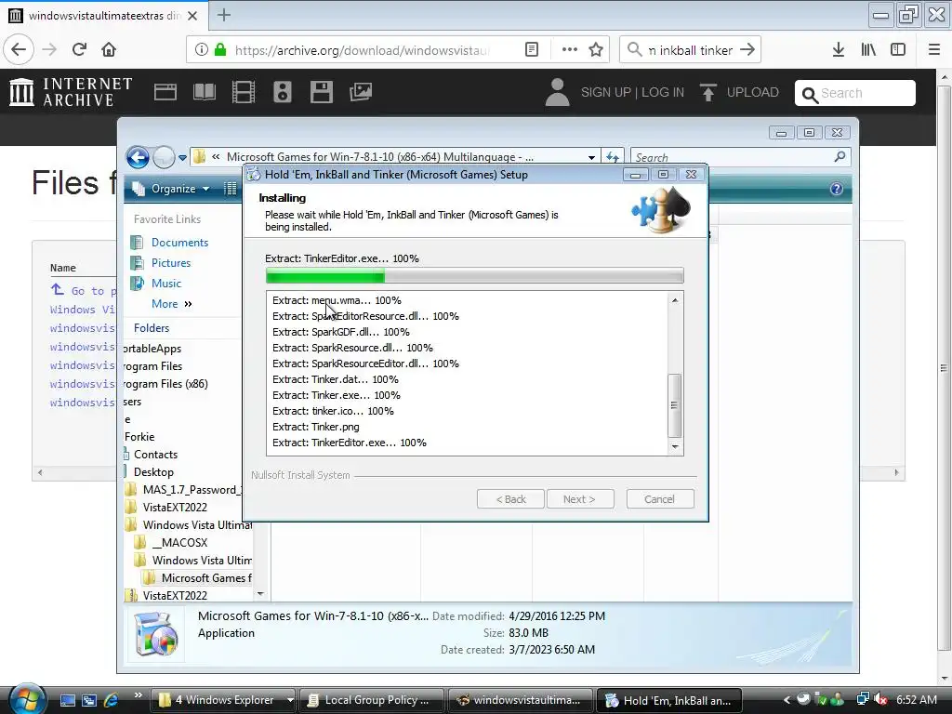
Task: Reload the archive.org page
Action: 80,50
